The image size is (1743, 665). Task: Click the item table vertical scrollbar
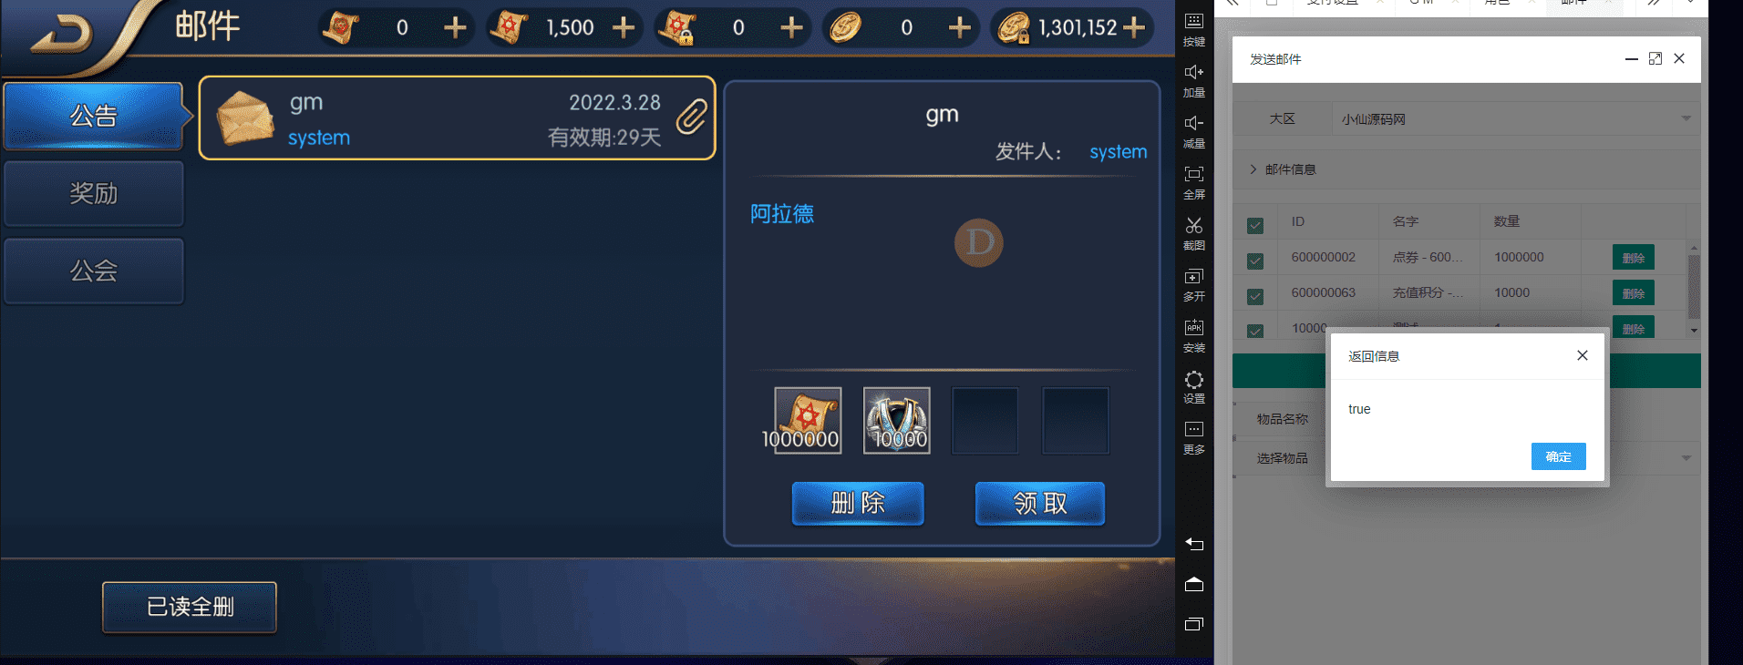(x=1694, y=288)
